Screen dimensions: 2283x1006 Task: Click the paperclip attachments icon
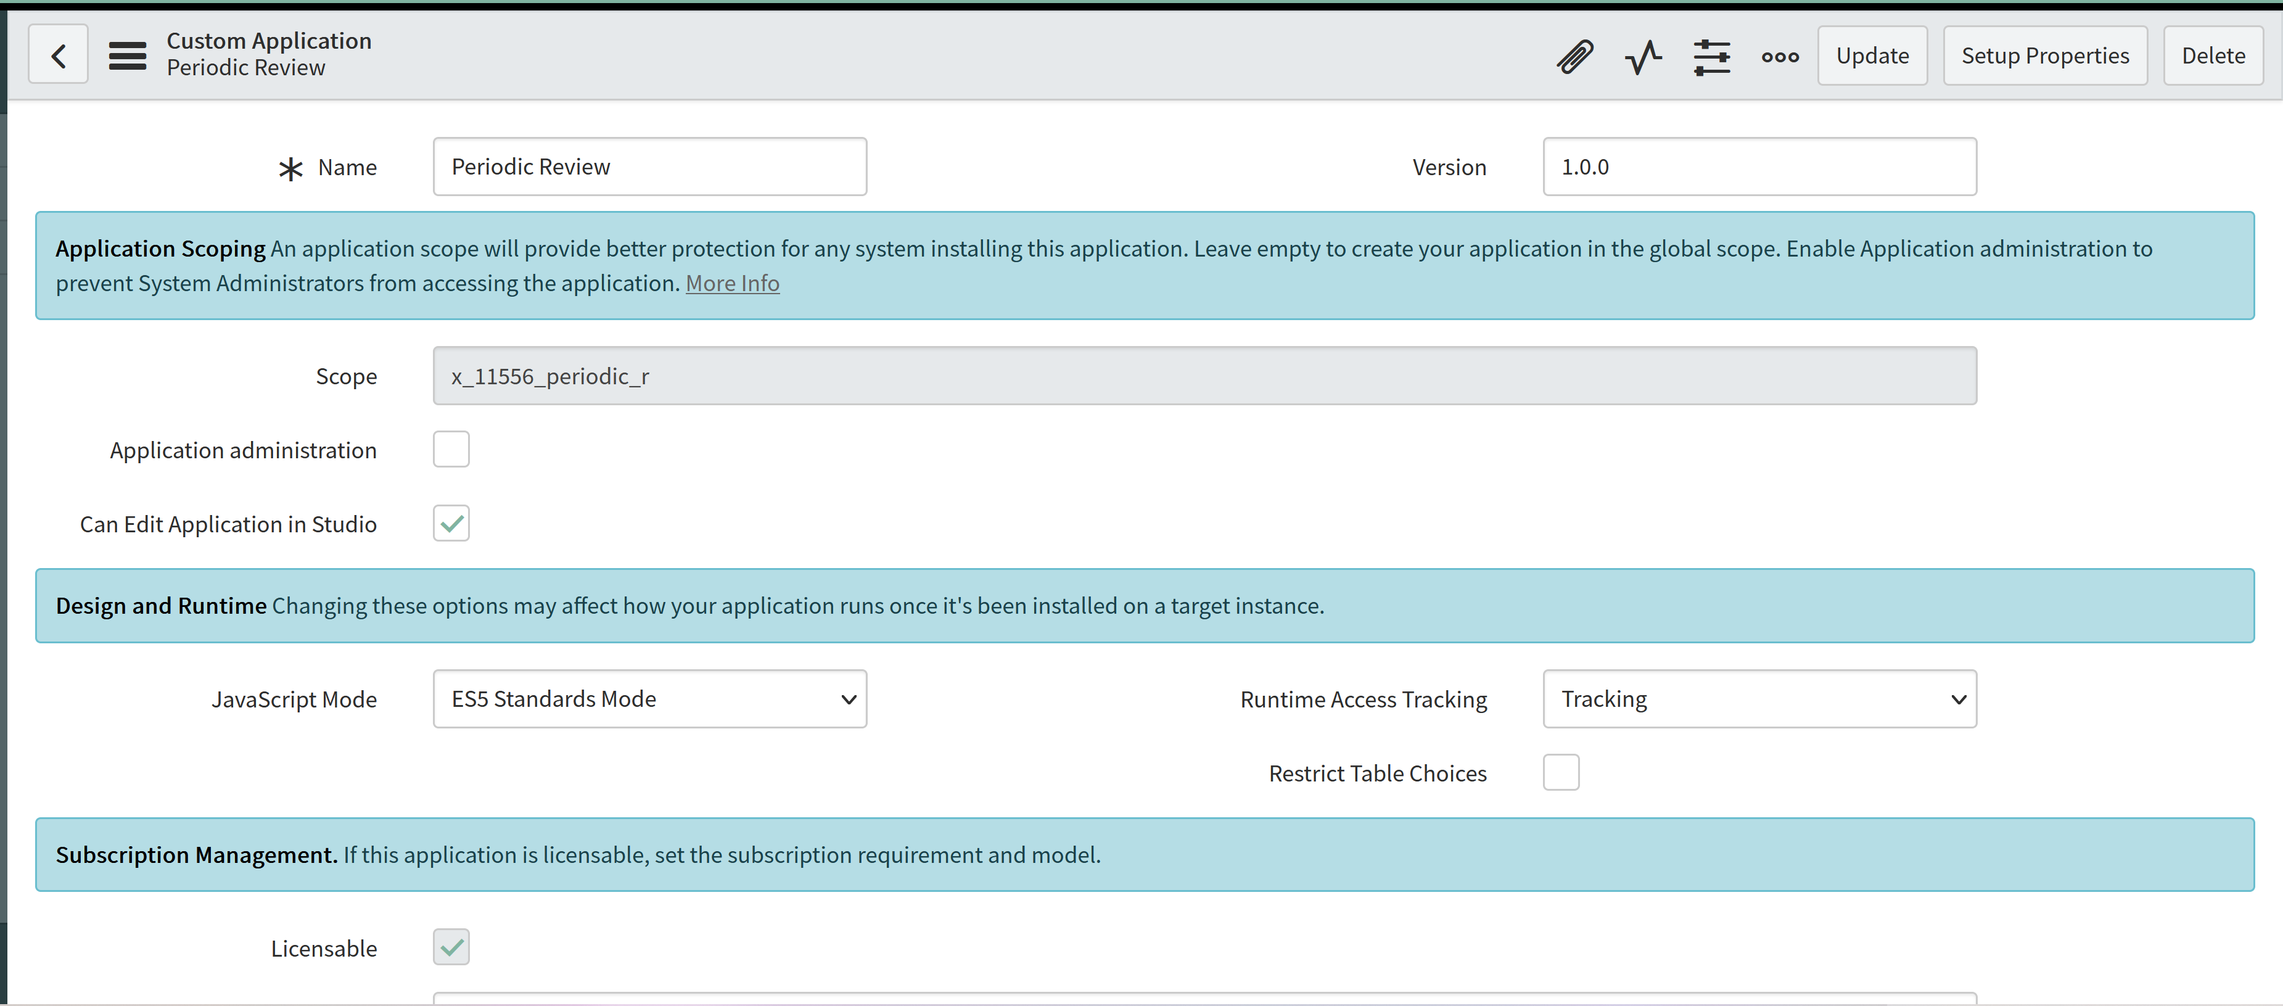[x=1575, y=56]
